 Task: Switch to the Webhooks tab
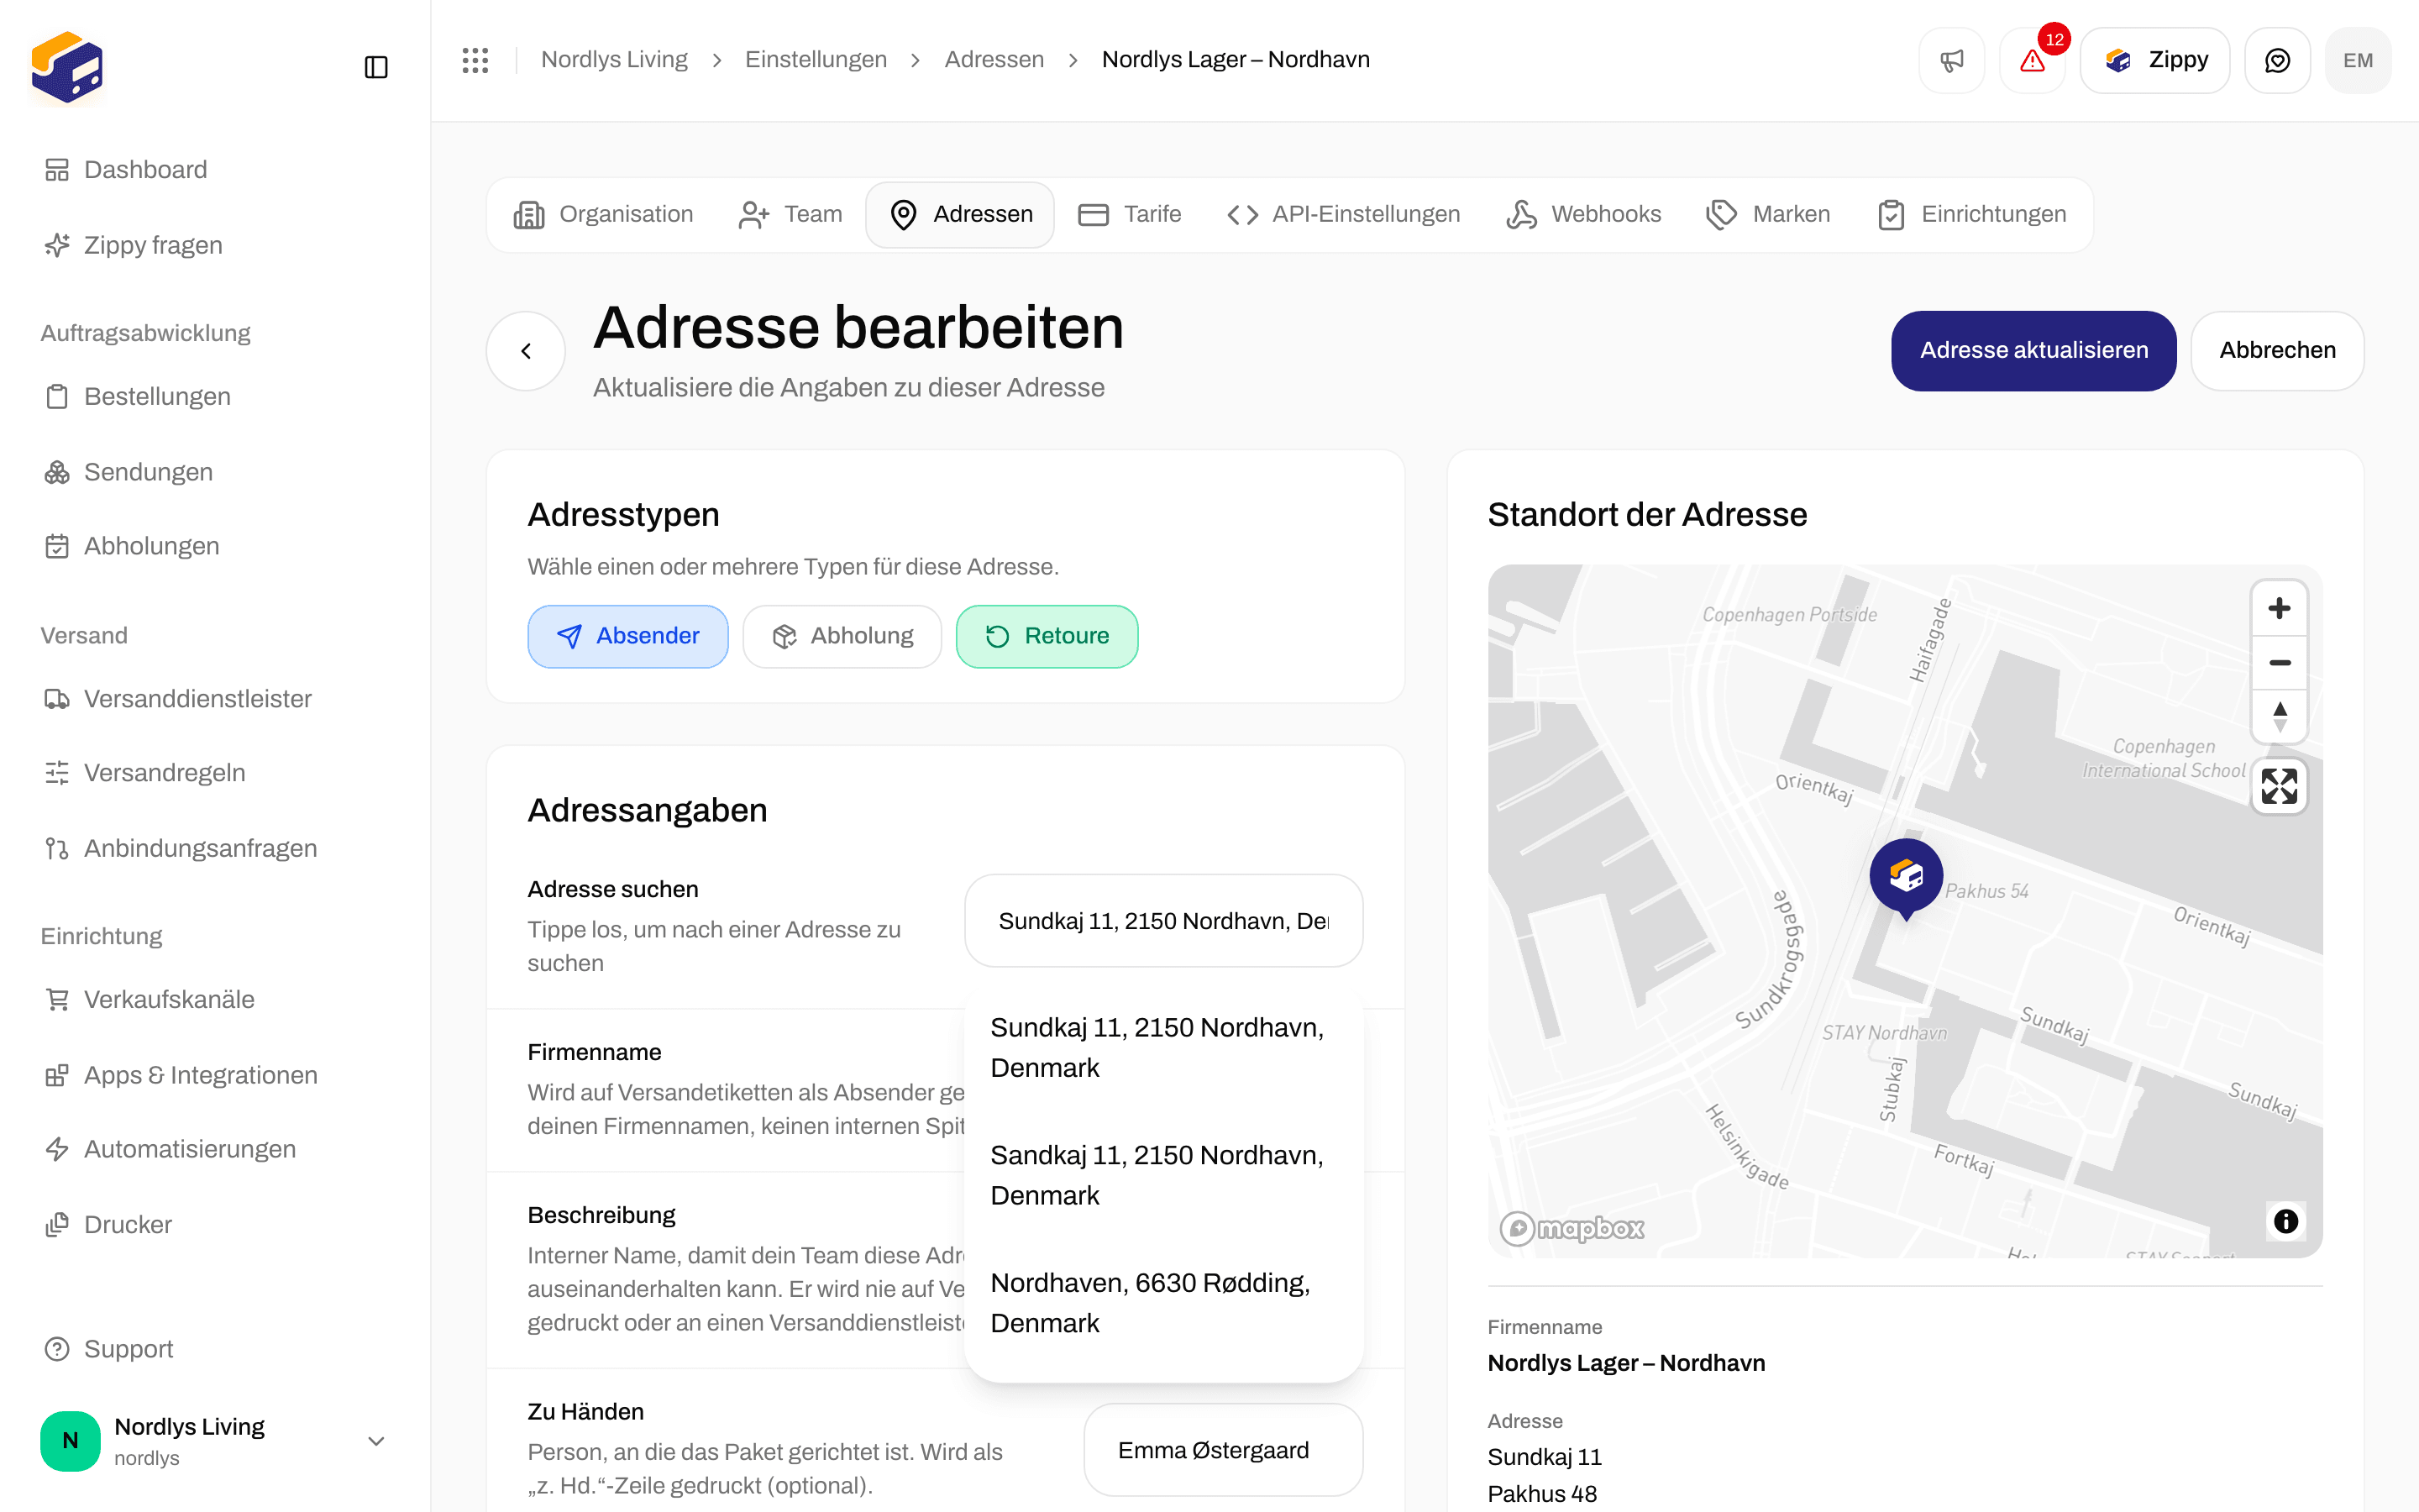pos(1583,214)
